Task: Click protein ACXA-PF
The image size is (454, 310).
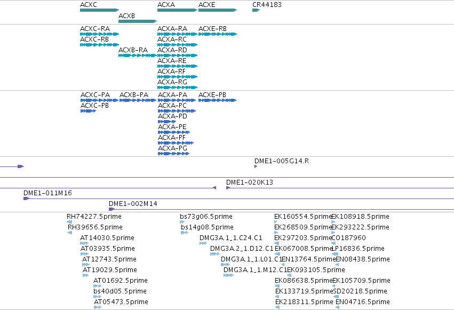Action: coord(176,144)
